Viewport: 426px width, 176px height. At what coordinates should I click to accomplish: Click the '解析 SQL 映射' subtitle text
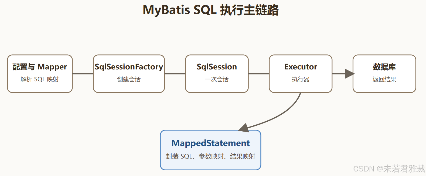(40, 79)
